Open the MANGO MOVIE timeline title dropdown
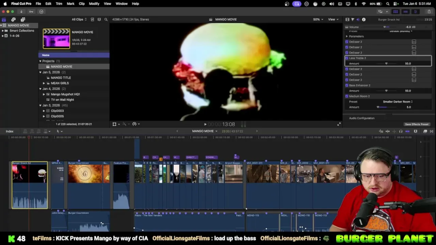The width and height of the screenshot is (436, 245). [205, 131]
